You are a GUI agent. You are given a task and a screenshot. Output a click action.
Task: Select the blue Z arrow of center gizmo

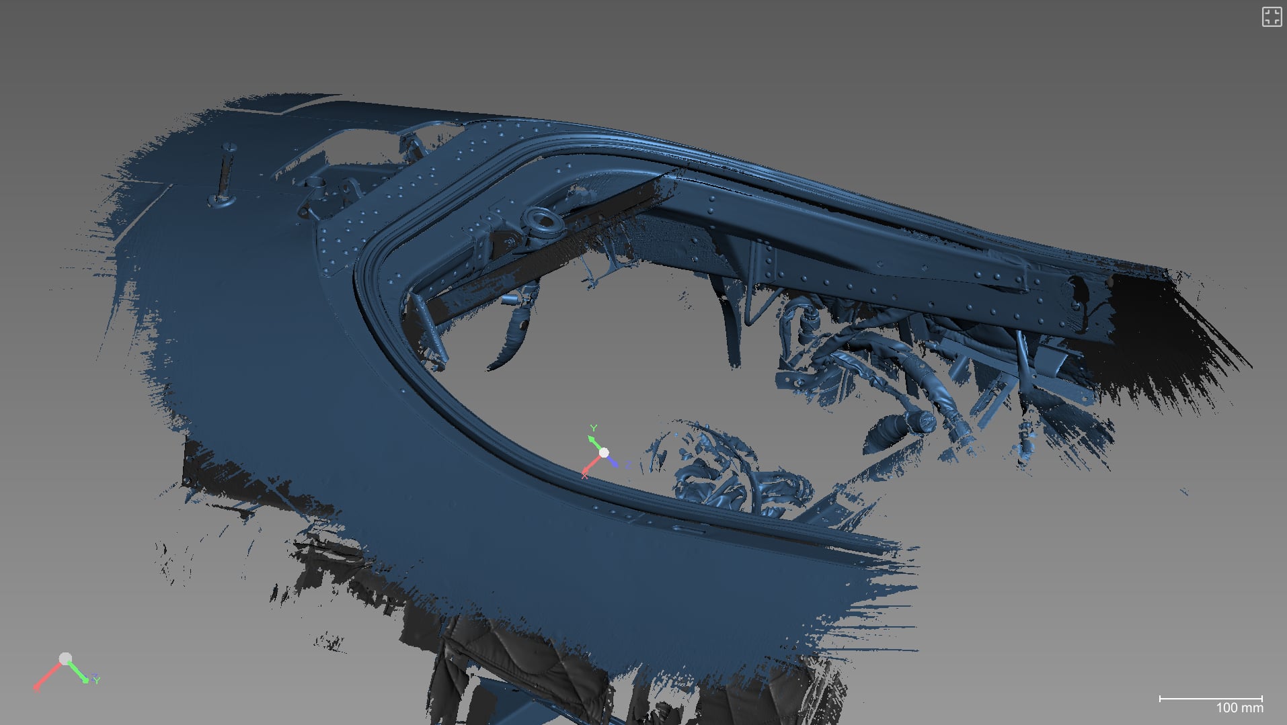click(613, 461)
